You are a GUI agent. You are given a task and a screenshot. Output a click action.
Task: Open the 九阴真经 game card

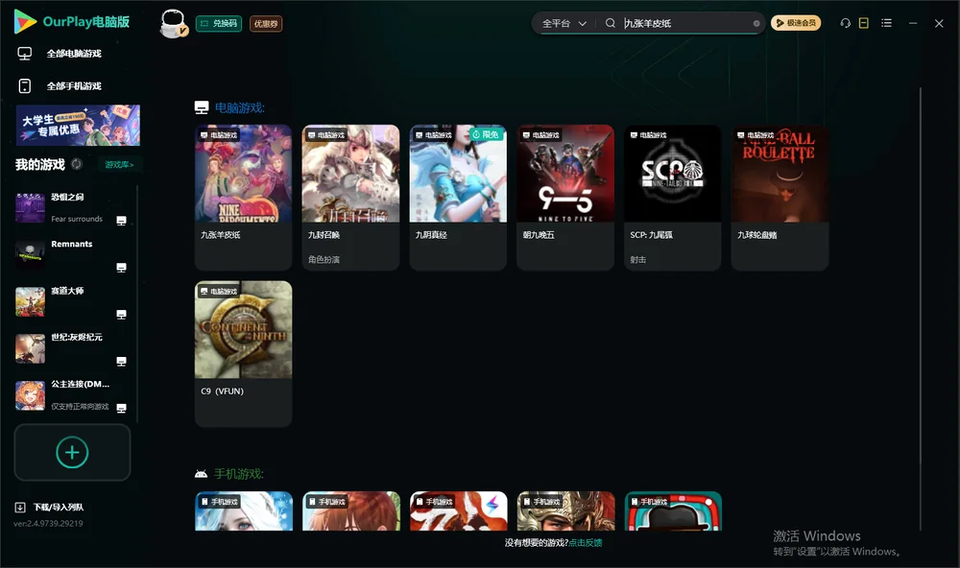pos(458,197)
